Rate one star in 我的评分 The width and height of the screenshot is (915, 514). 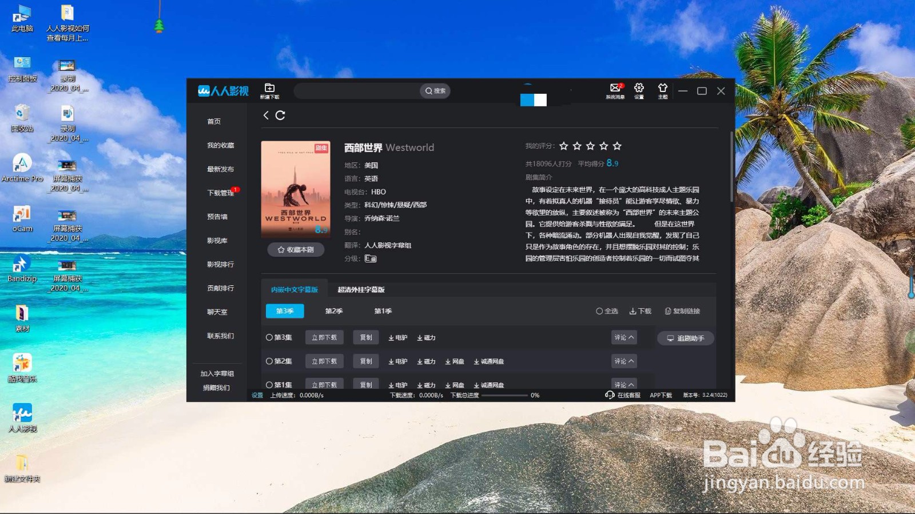coord(564,146)
